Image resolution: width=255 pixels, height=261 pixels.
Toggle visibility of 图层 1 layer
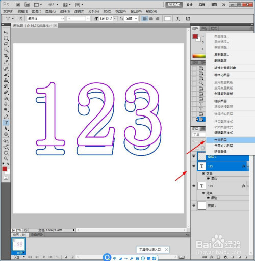click(194, 156)
